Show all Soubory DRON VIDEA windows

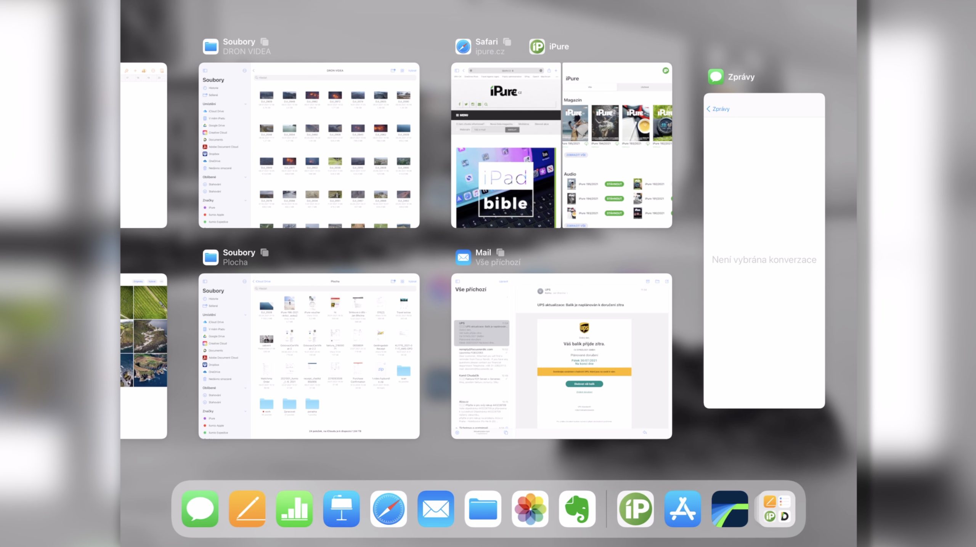tap(265, 42)
